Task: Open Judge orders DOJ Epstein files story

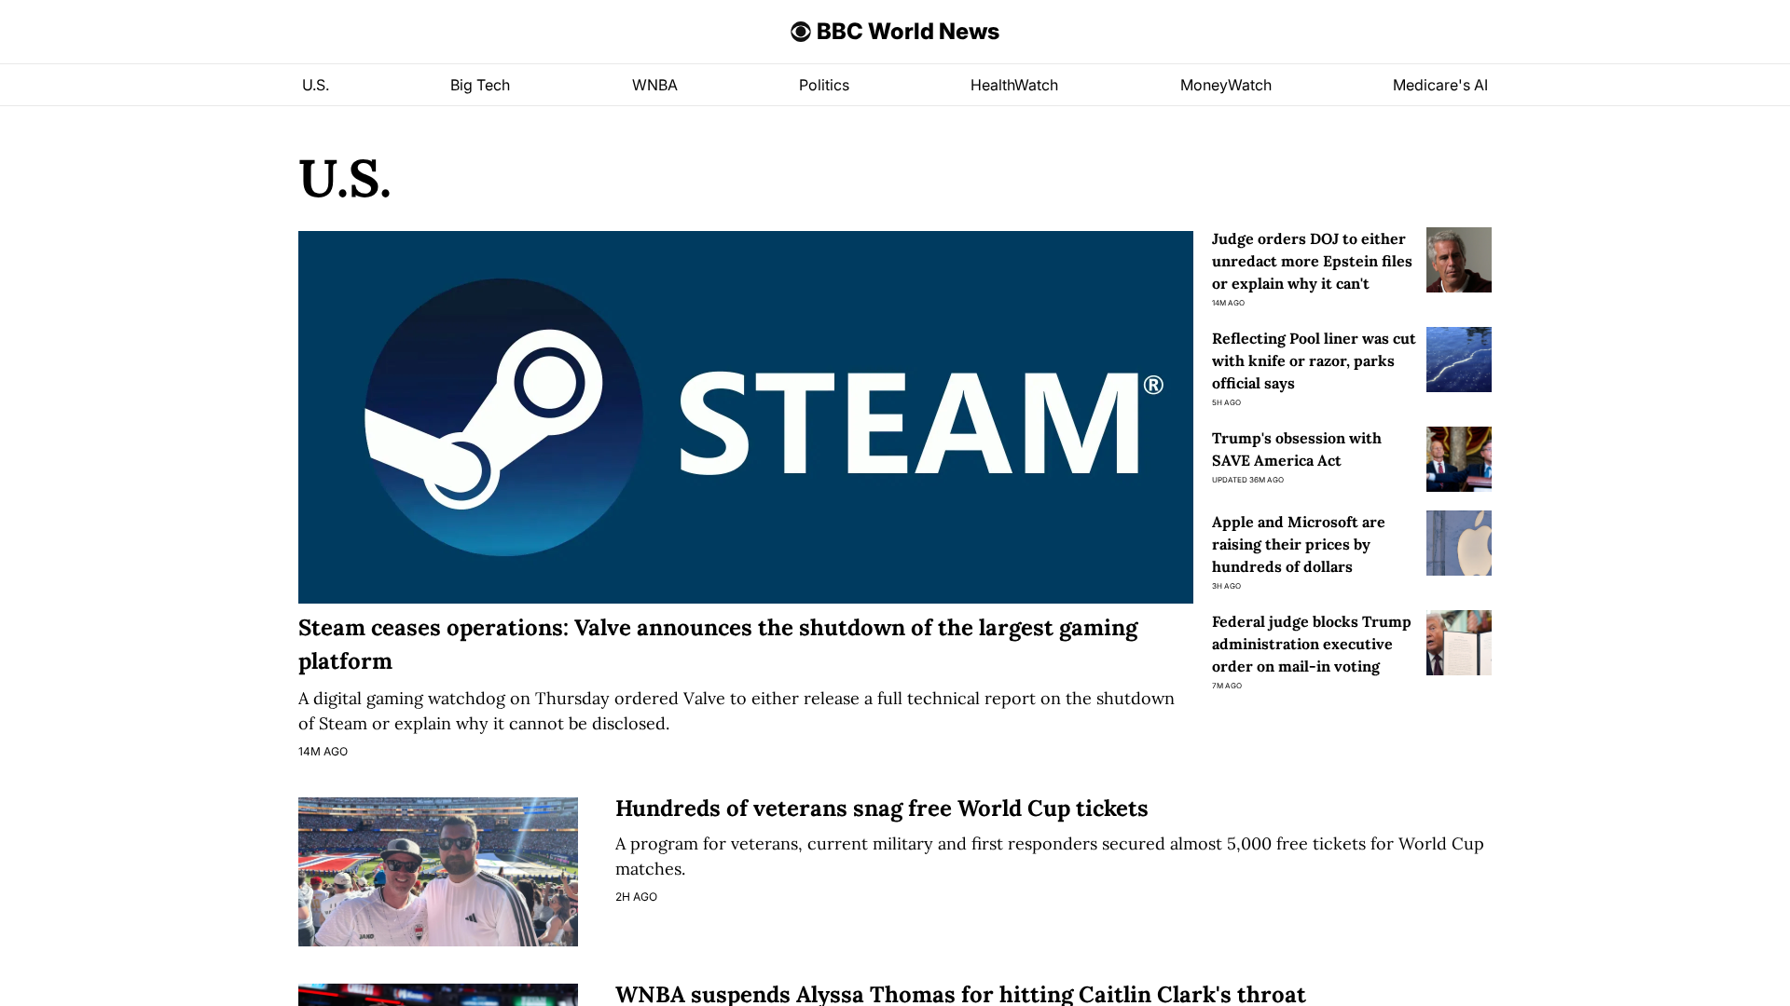Action: point(1312,261)
